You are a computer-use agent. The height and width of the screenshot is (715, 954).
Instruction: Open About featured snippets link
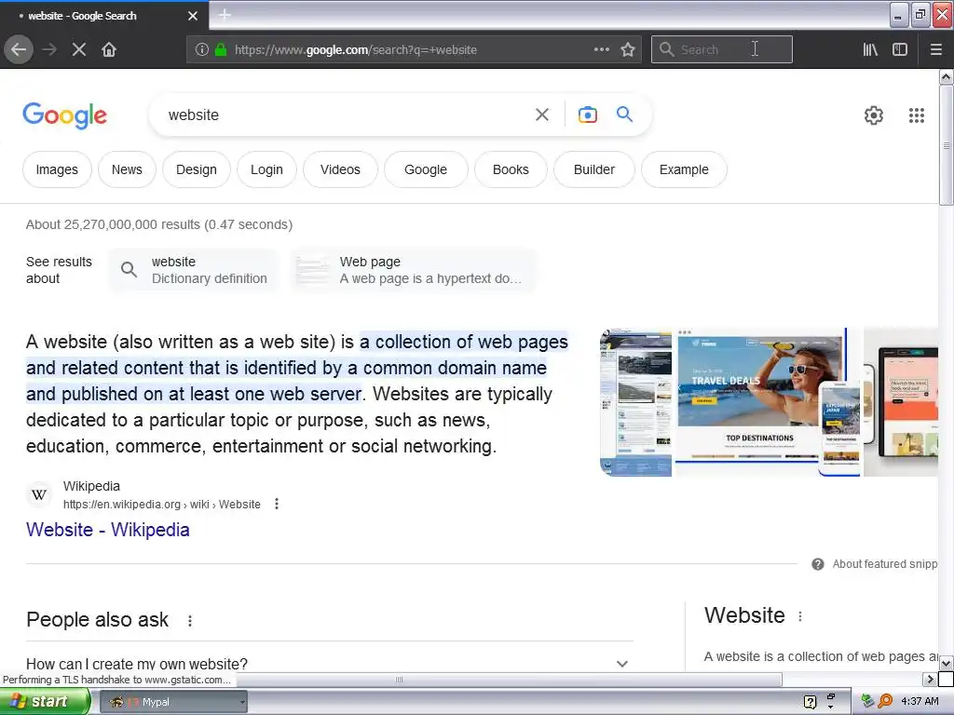tap(885, 564)
